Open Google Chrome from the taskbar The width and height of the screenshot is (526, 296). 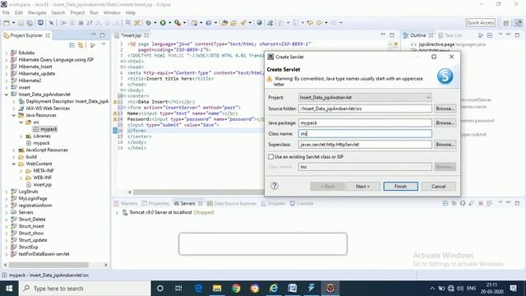coord(236,289)
